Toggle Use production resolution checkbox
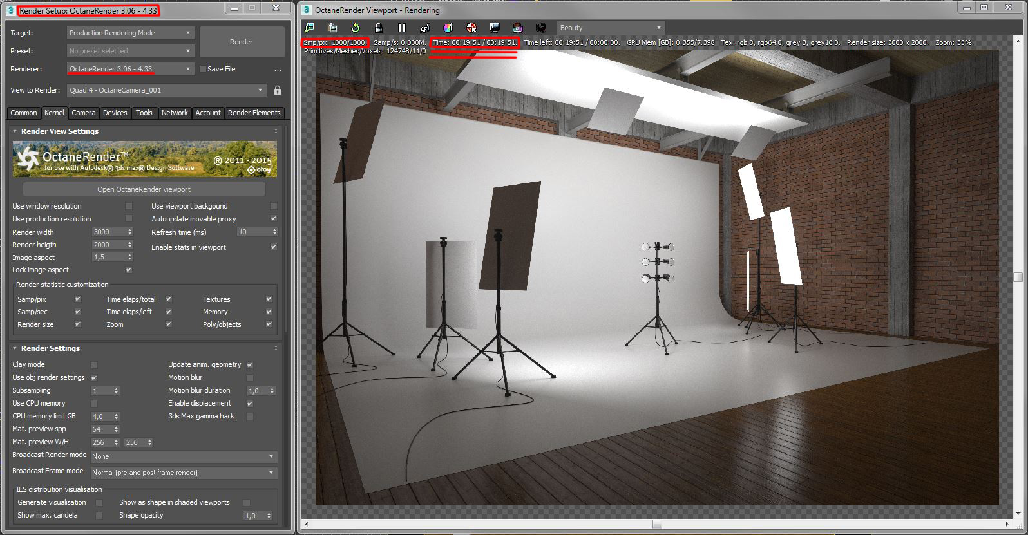The width and height of the screenshot is (1028, 535). pyautogui.click(x=129, y=219)
